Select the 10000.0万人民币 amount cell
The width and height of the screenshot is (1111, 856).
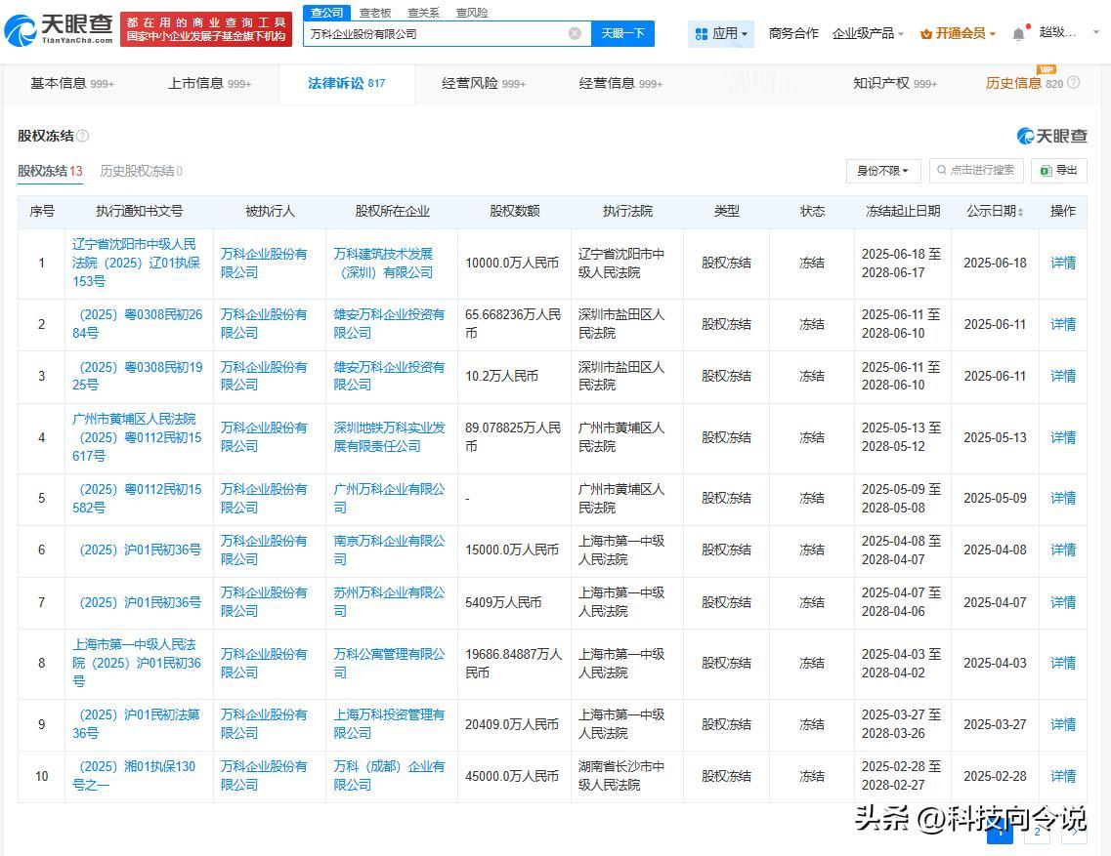pos(512,263)
